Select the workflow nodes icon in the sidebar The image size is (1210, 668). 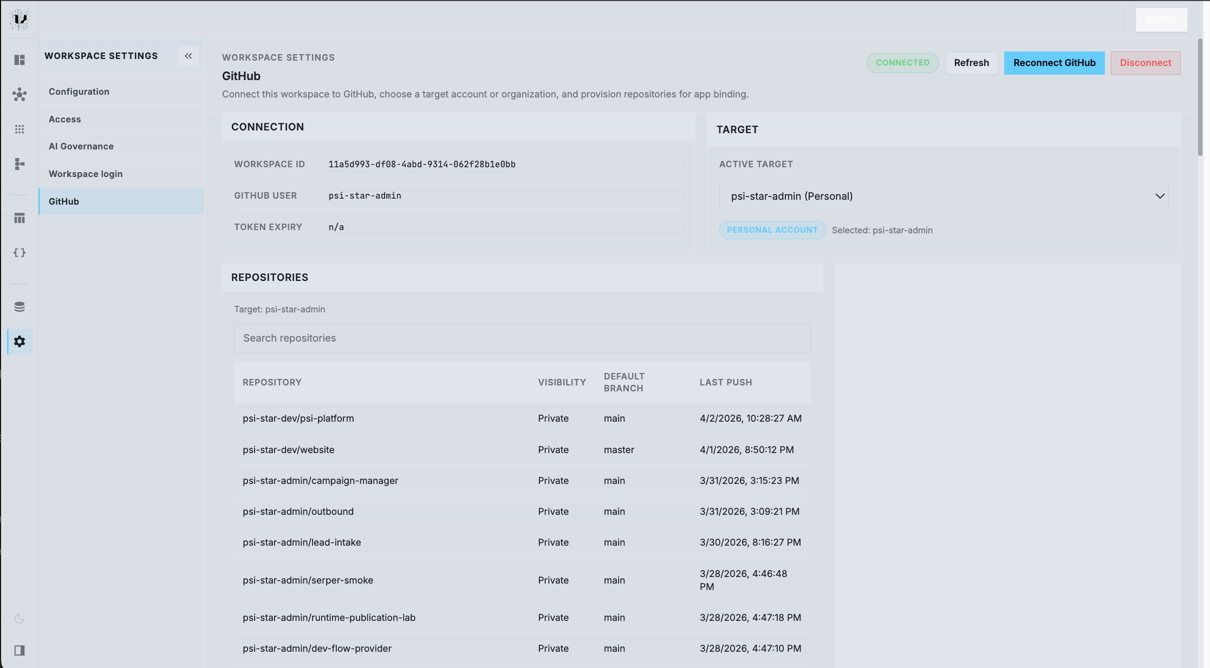click(x=19, y=95)
